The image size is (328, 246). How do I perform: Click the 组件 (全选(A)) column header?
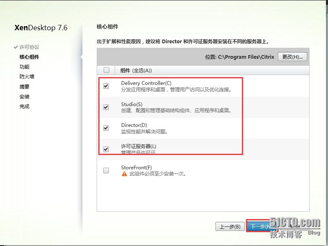136,71
